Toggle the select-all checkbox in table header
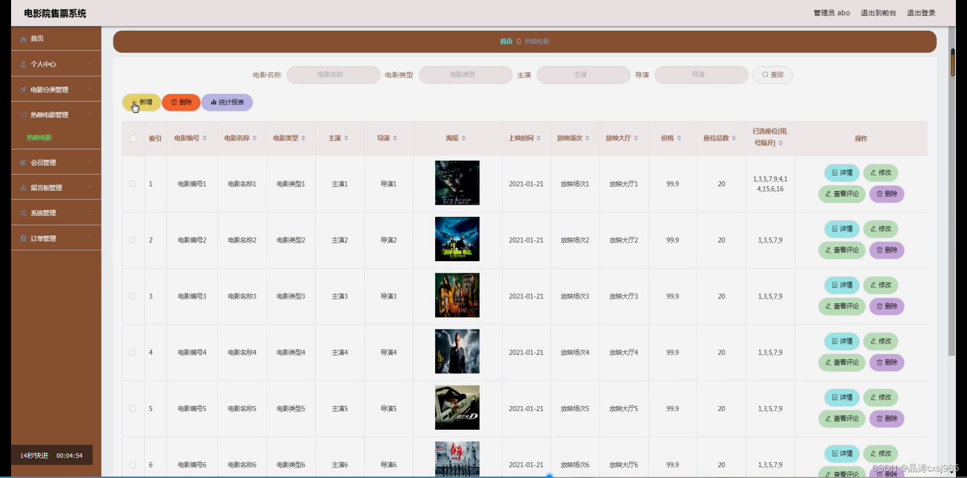967x478 pixels. [132, 139]
